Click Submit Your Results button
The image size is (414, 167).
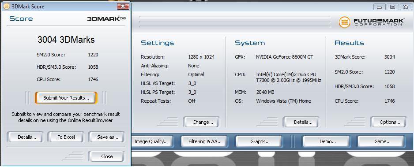coord(66,98)
